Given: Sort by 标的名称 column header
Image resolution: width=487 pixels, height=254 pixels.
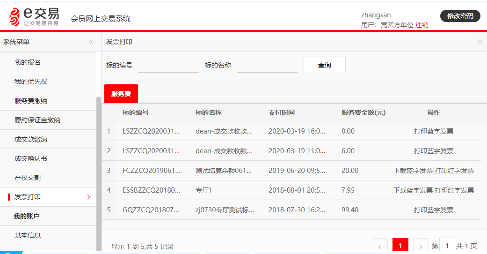Looking at the screenshot, I should pyautogui.click(x=208, y=112).
